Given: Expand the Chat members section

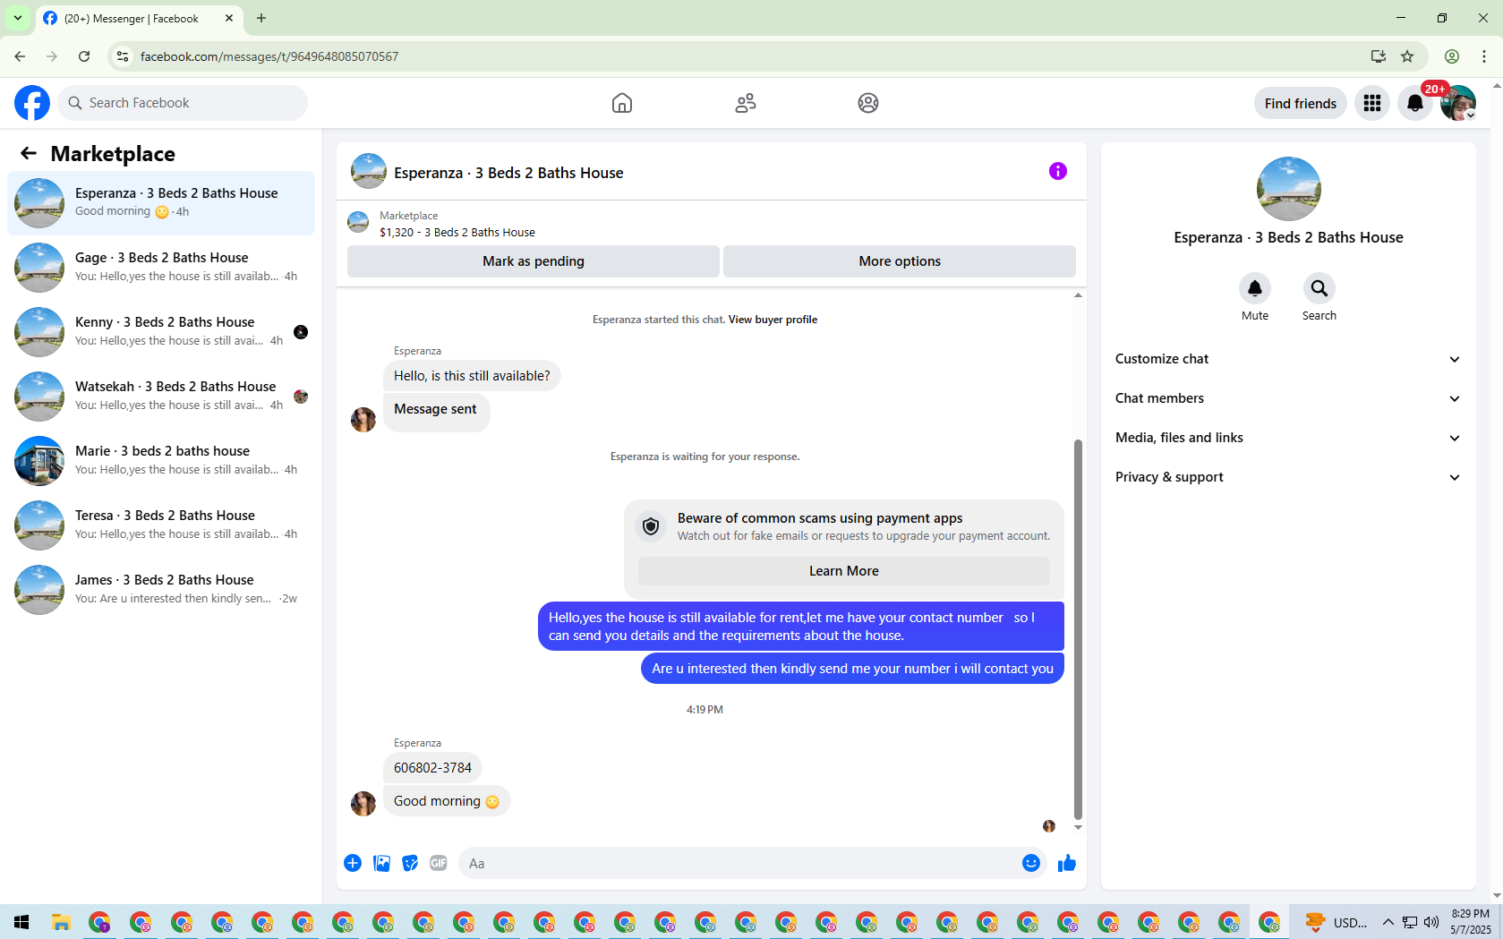Looking at the screenshot, I should point(1288,398).
